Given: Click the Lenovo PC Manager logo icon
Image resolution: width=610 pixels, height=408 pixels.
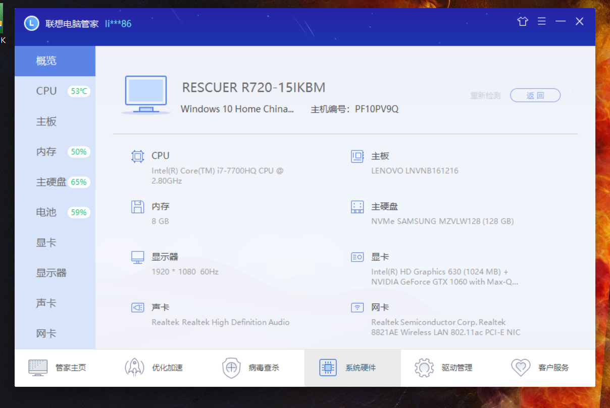Looking at the screenshot, I should (x=32, y=23).
